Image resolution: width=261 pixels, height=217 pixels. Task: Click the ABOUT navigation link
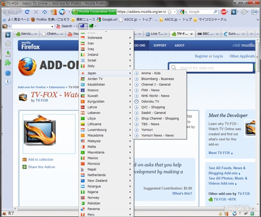pos(179,45)
